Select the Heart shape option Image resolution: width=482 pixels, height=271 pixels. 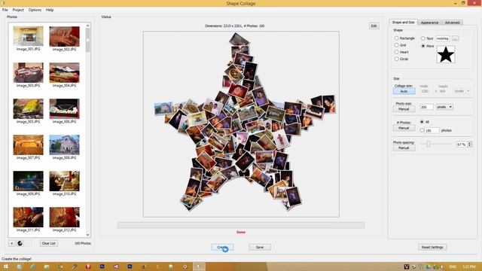(x=401, y=52)
